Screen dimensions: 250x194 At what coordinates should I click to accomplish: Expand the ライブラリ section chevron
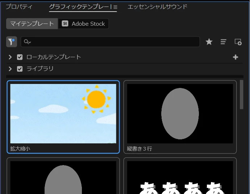click(x=10, y=69)
